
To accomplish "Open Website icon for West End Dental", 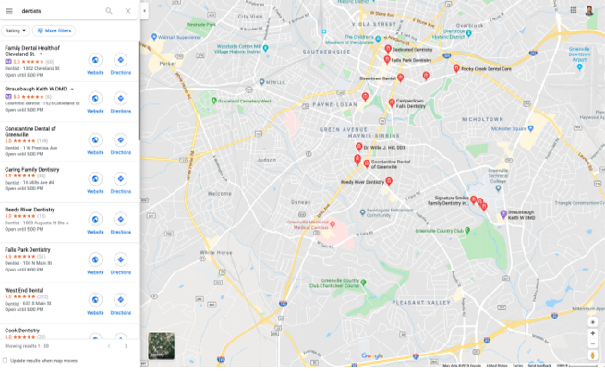I will click(95, 300).
